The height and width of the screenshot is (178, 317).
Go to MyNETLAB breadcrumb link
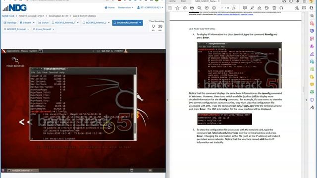click(x=8, y=16)
